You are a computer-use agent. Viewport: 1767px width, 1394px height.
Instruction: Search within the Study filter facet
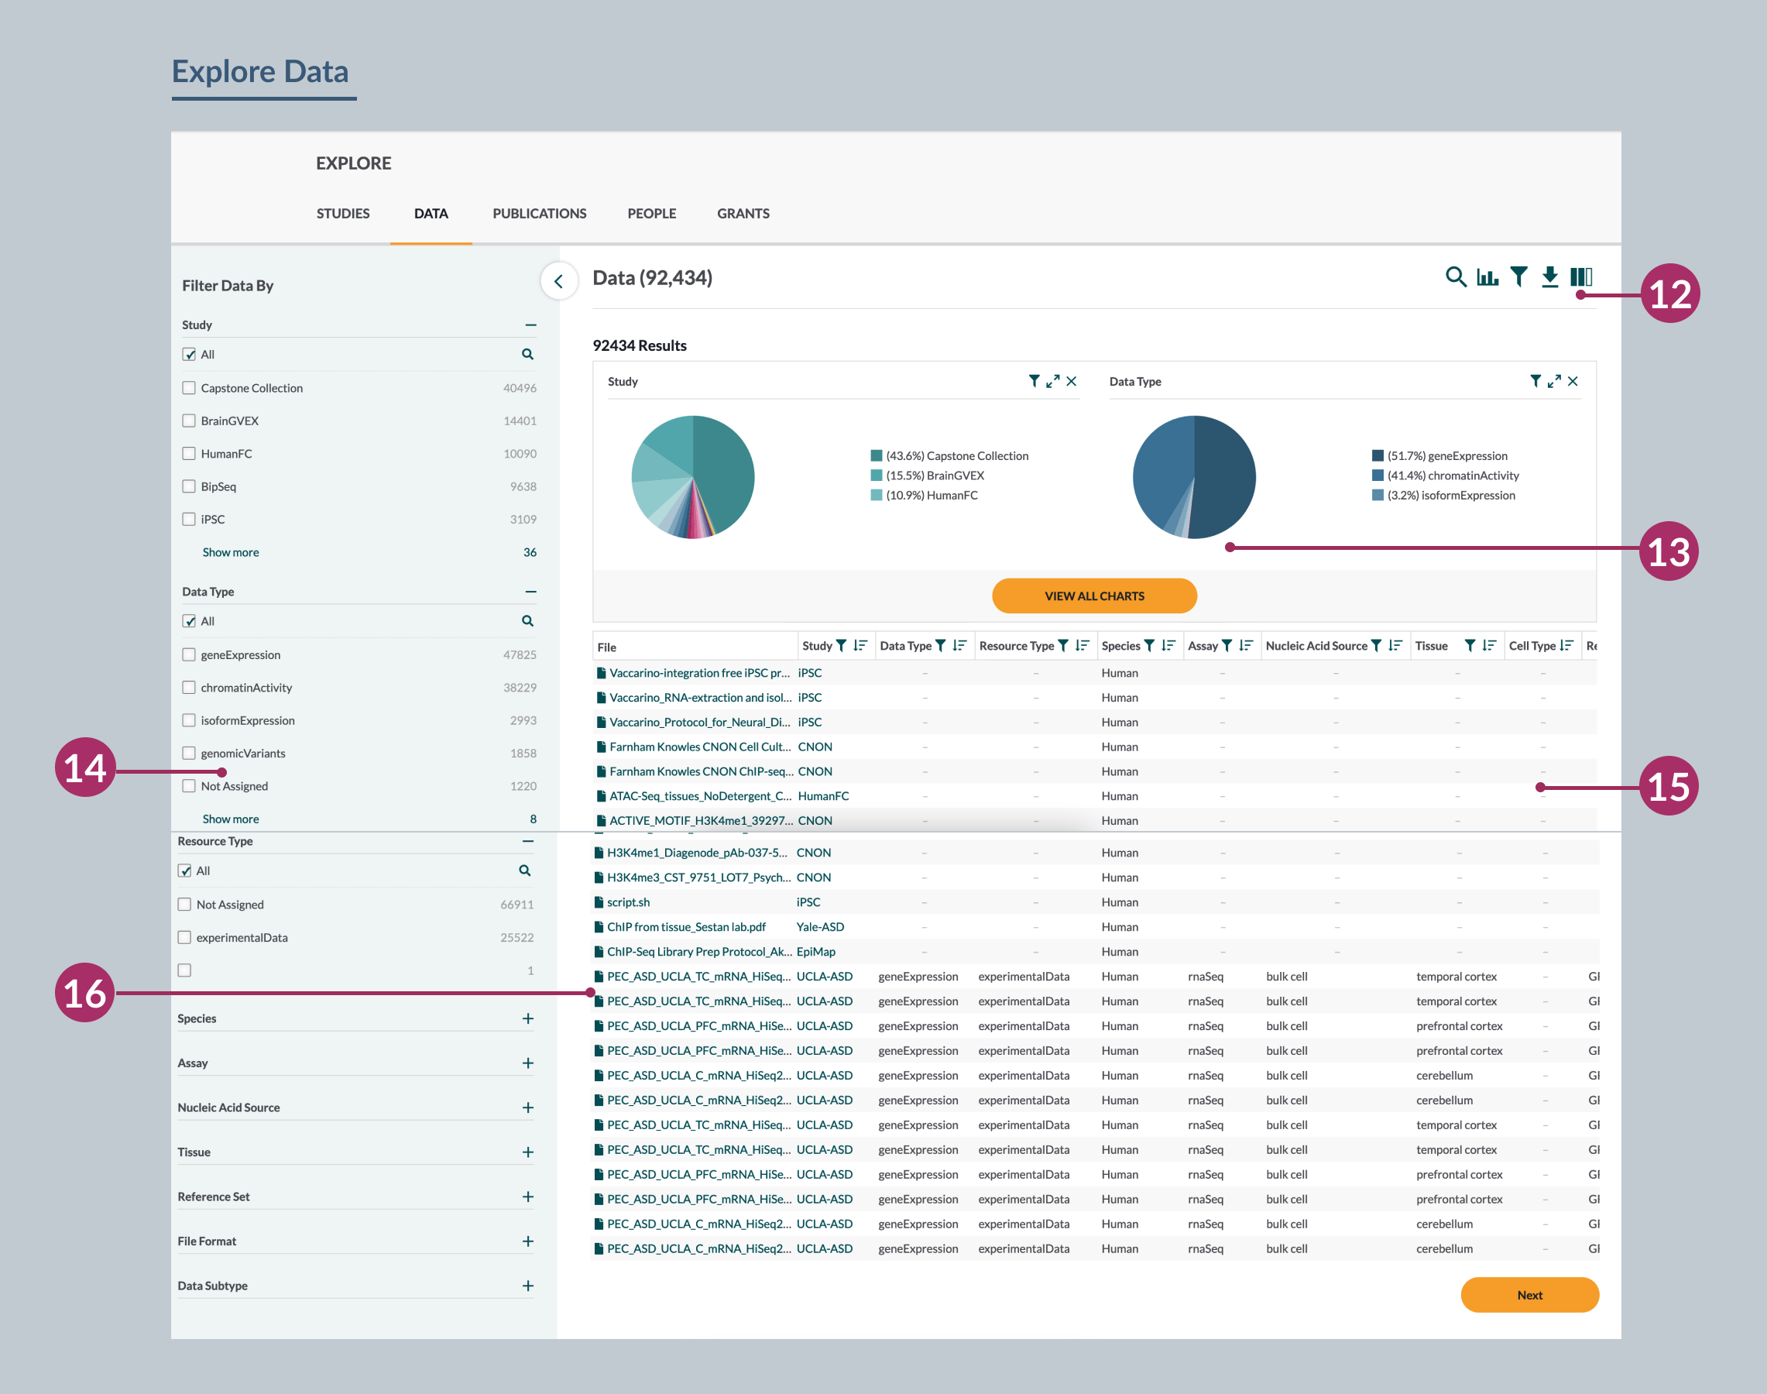[527, 354]
